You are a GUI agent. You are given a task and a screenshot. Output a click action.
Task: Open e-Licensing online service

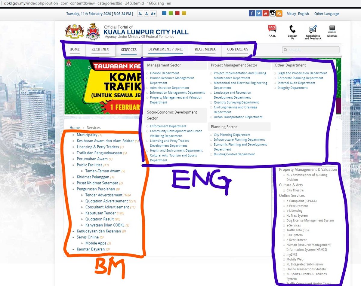click(x=294, y=211)
